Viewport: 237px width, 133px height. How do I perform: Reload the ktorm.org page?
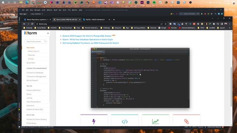pyautogui.click(x=32, y=24)
